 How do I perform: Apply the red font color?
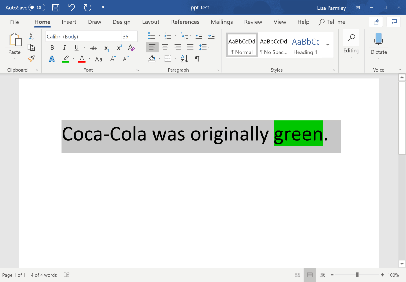(x=82, y=59)
